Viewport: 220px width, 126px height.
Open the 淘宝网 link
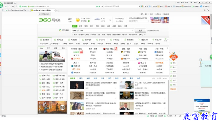76,56
